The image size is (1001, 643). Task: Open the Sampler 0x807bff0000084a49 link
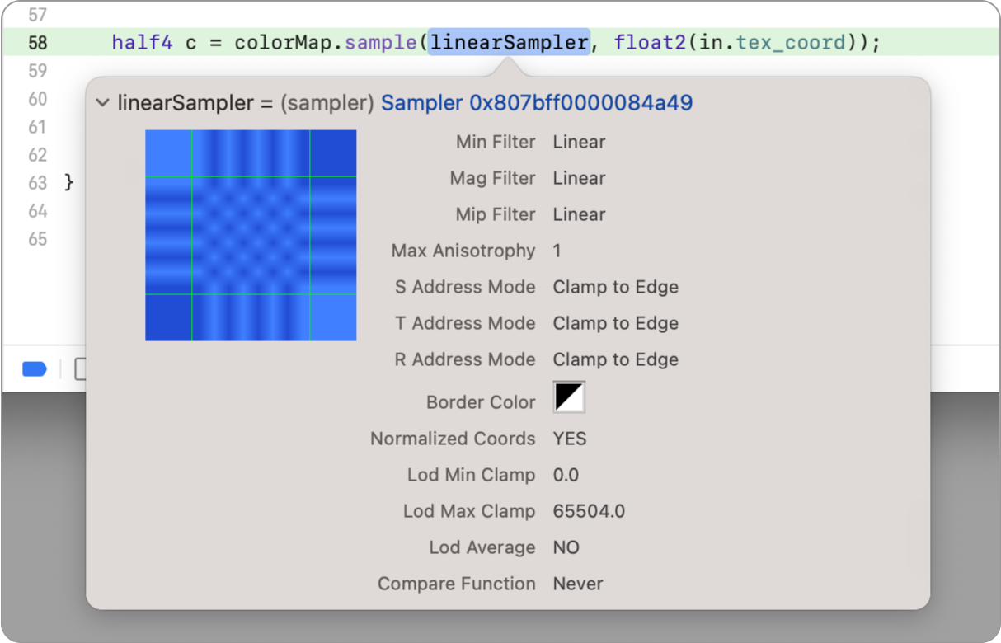point(536,103)
